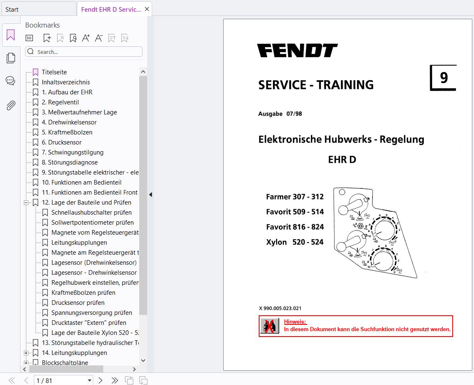Increase bookmark text size

pos(86,38)
